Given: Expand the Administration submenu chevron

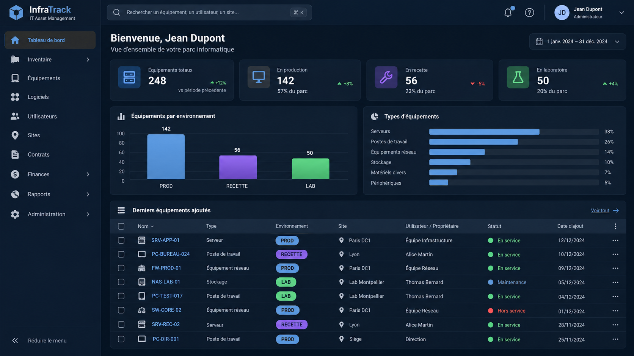Looking at the screenshot, I should (88, 215).
